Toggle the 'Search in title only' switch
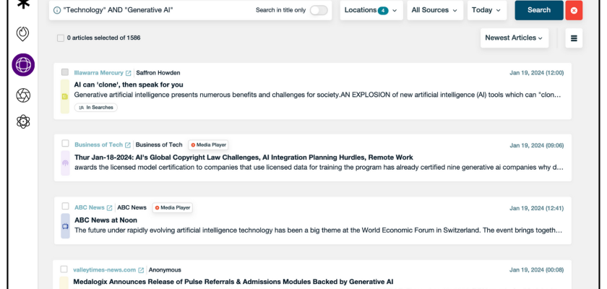 (x=318, y=11)
